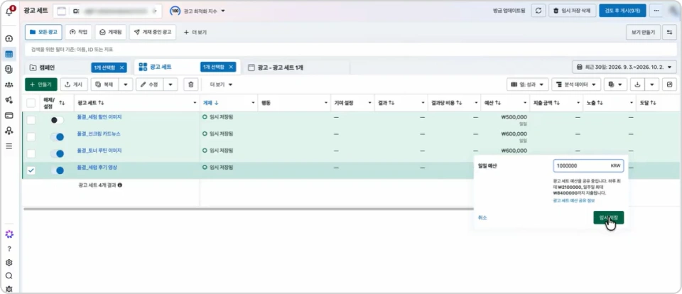The image size is (682, 294).
Task: Open the dropdown arrow beside 수정
Action: [170, 85]
